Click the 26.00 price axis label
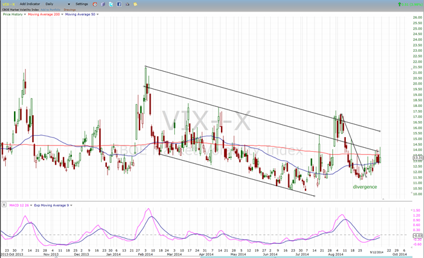Screen dimensions: 424x258 pyautogui.click(x=418, y=17)
